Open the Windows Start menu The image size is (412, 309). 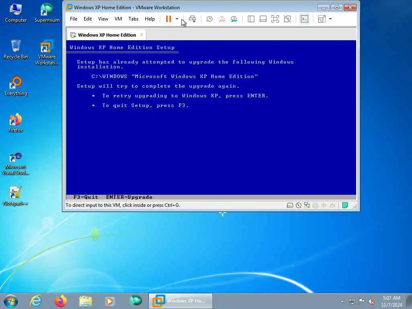coord(11,301)
